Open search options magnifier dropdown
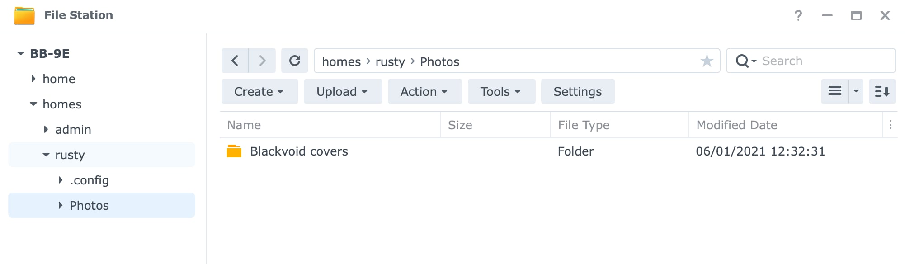 [746, 61]
